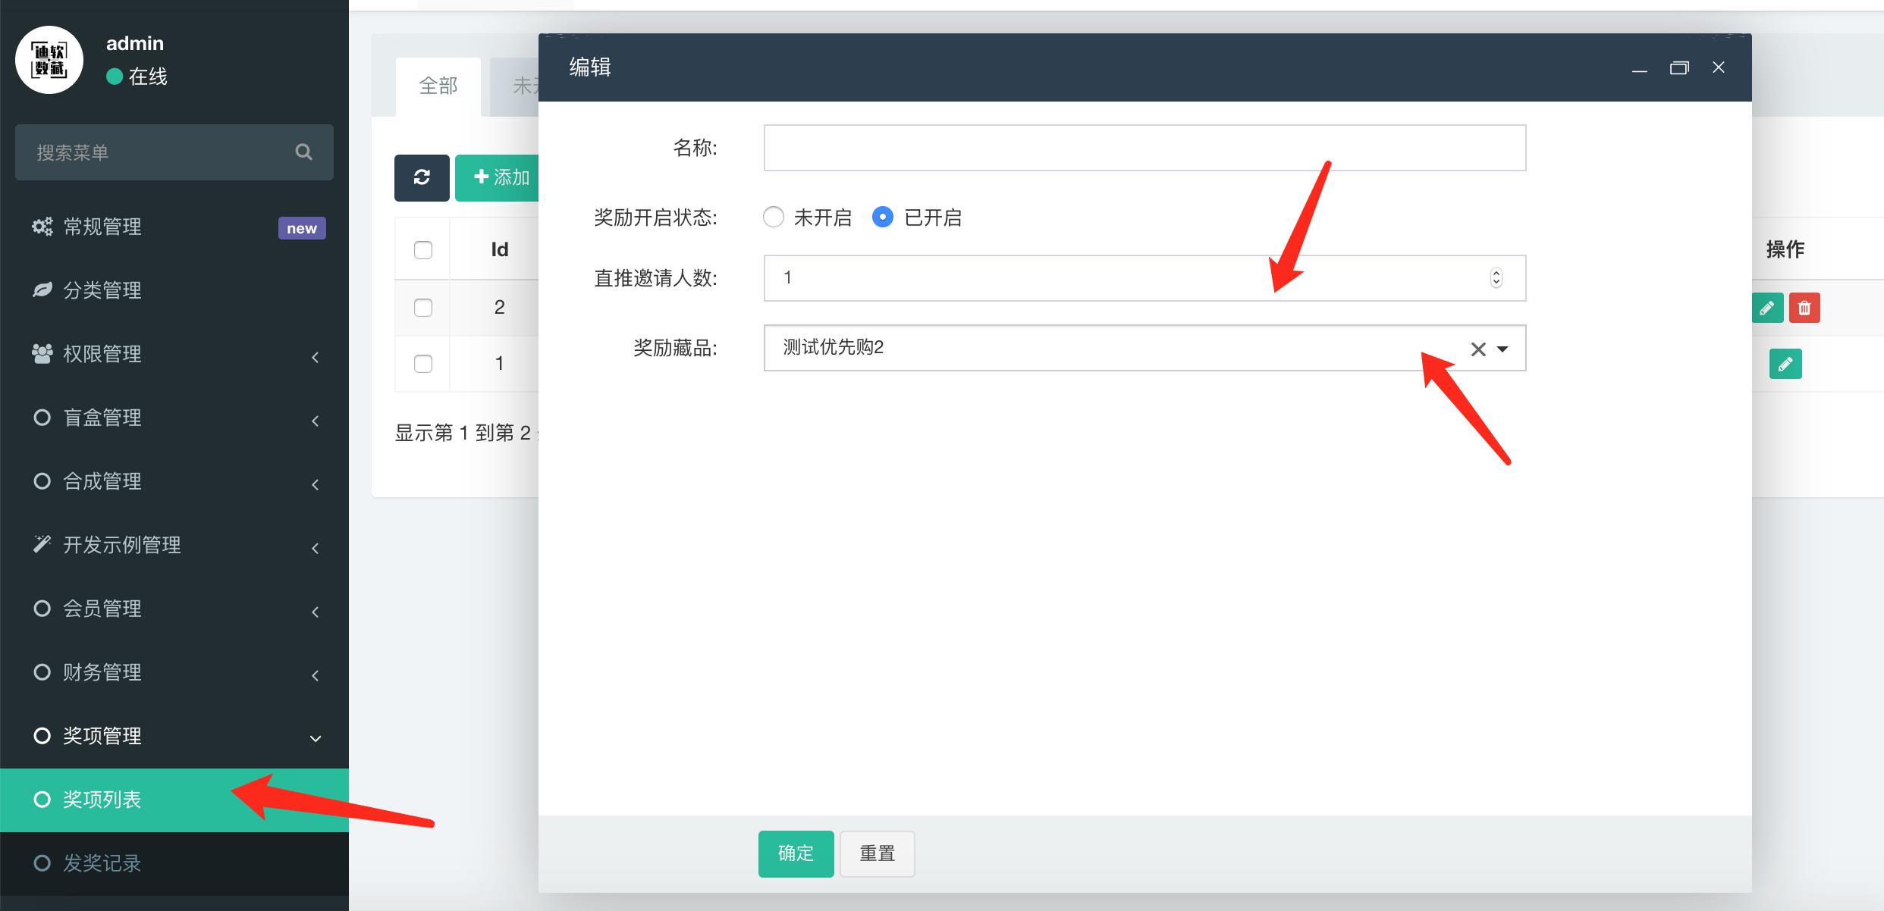Toggle the select-all header checkbox
Image resolution: width=1884 pixels, height=911 pixels.
click(x=423, y=250)
